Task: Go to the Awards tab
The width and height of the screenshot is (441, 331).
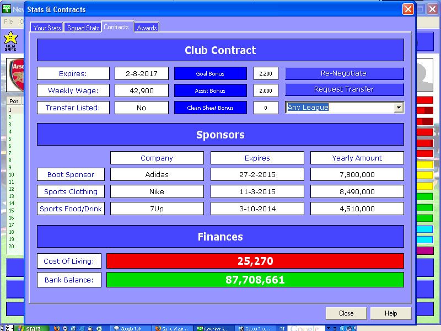Action: pyautogui.click(x=147, y=28)
